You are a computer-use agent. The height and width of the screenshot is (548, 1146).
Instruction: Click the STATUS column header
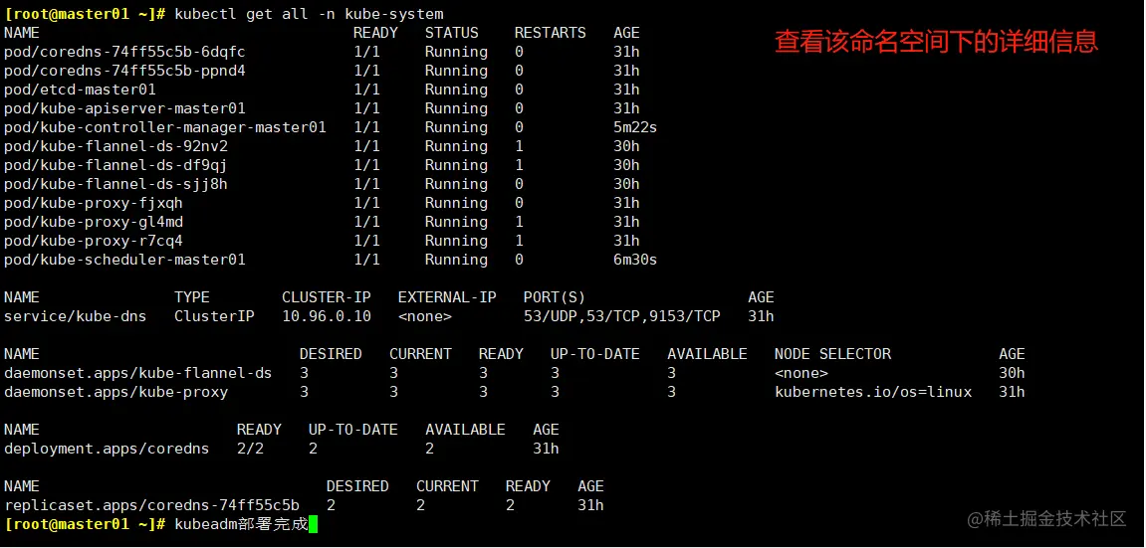click(x=452, y=33)
